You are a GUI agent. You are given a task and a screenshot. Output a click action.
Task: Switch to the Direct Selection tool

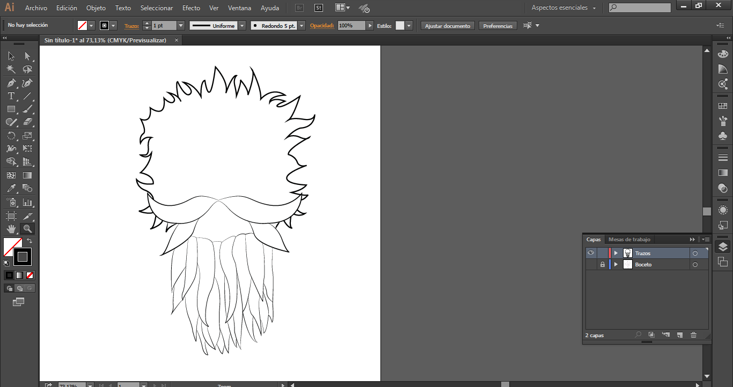coord(27,56)
